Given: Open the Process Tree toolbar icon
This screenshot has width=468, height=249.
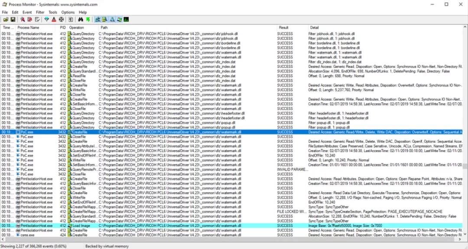Looking at the screenshot, I should pos(71,19).
